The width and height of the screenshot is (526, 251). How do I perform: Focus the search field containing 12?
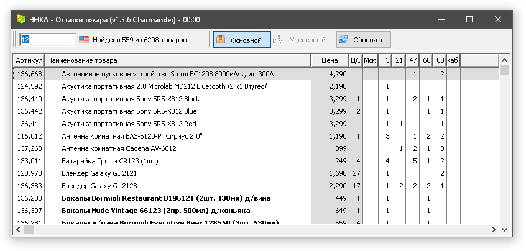click(x=47, y=40)
